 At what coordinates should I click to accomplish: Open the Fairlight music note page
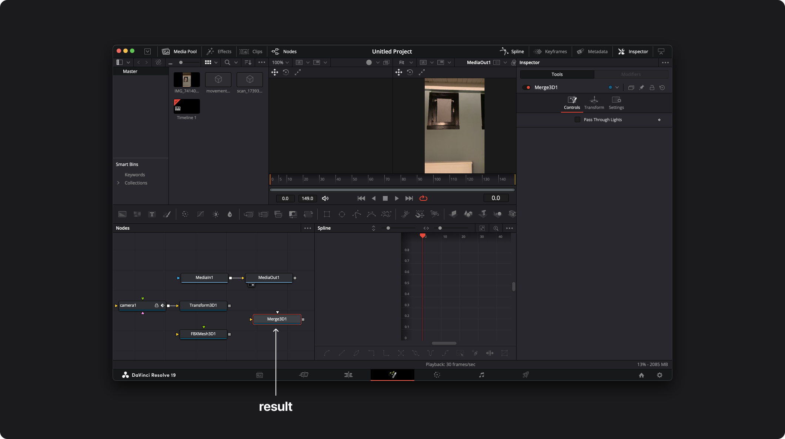pyautogui.click(x=481, y=375)
